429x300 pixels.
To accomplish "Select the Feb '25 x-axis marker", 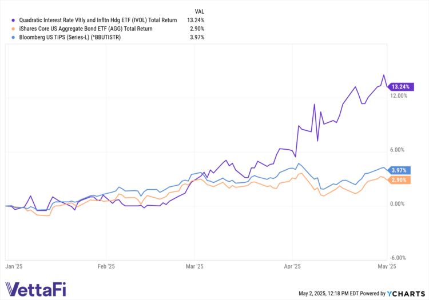I will 106,266.
